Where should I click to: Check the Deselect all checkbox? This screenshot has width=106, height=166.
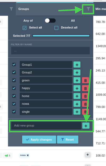pos(56,28)
